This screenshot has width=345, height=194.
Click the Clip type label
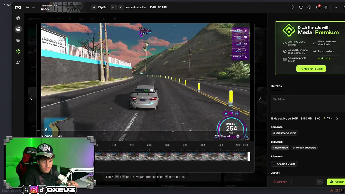327,119
